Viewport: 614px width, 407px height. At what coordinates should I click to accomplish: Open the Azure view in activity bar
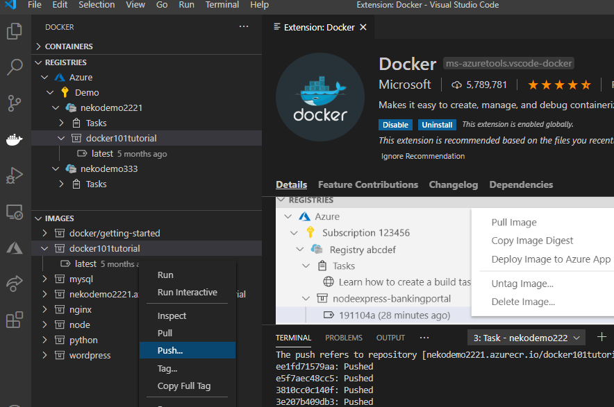point(15,248)
